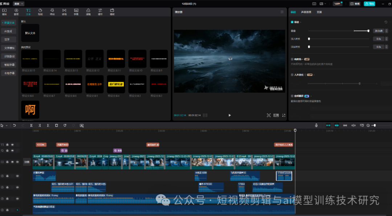This screenshot has height=216, width=392.
Task: Hide the main video track eye icon
Action: click(12, 162)
